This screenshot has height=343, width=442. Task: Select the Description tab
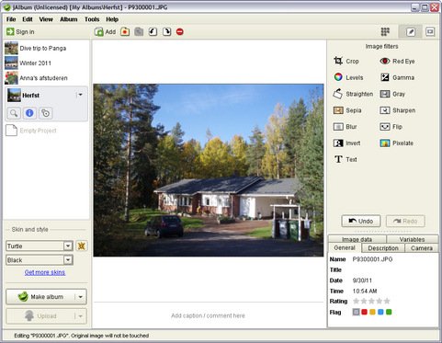tap(383, 248)
